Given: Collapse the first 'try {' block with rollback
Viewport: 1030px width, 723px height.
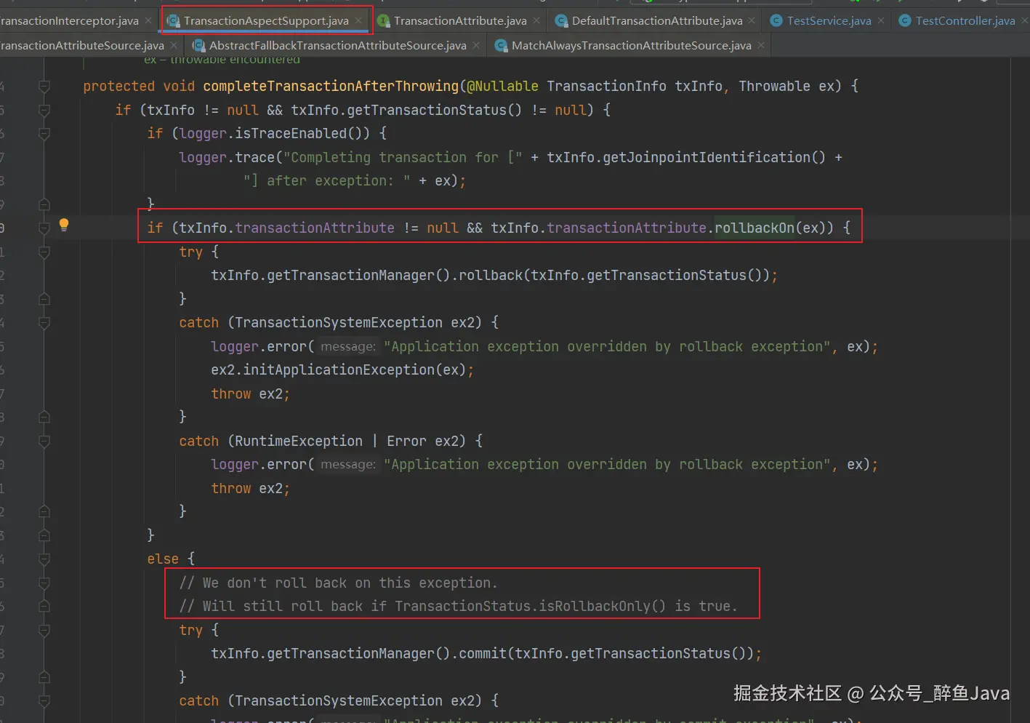Looking at the screenshot, I should point(44,252).
